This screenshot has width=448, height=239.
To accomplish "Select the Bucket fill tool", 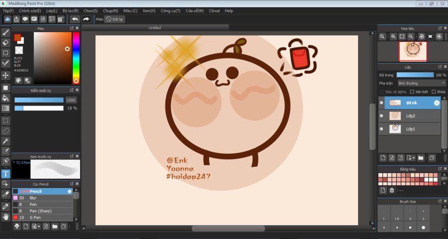I will 5,98.
